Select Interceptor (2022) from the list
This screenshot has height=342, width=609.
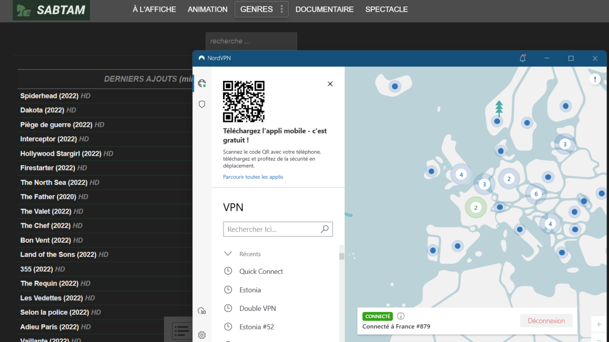pos(48,139)
